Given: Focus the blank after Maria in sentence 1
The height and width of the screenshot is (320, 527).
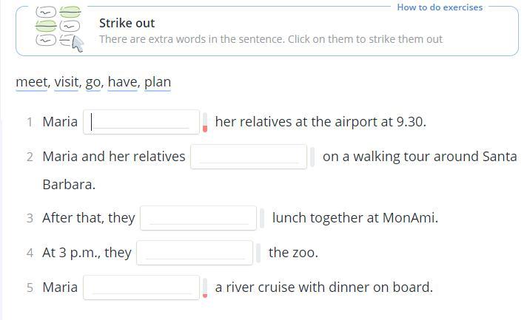Looking at the screenshot, I should 141,122.
